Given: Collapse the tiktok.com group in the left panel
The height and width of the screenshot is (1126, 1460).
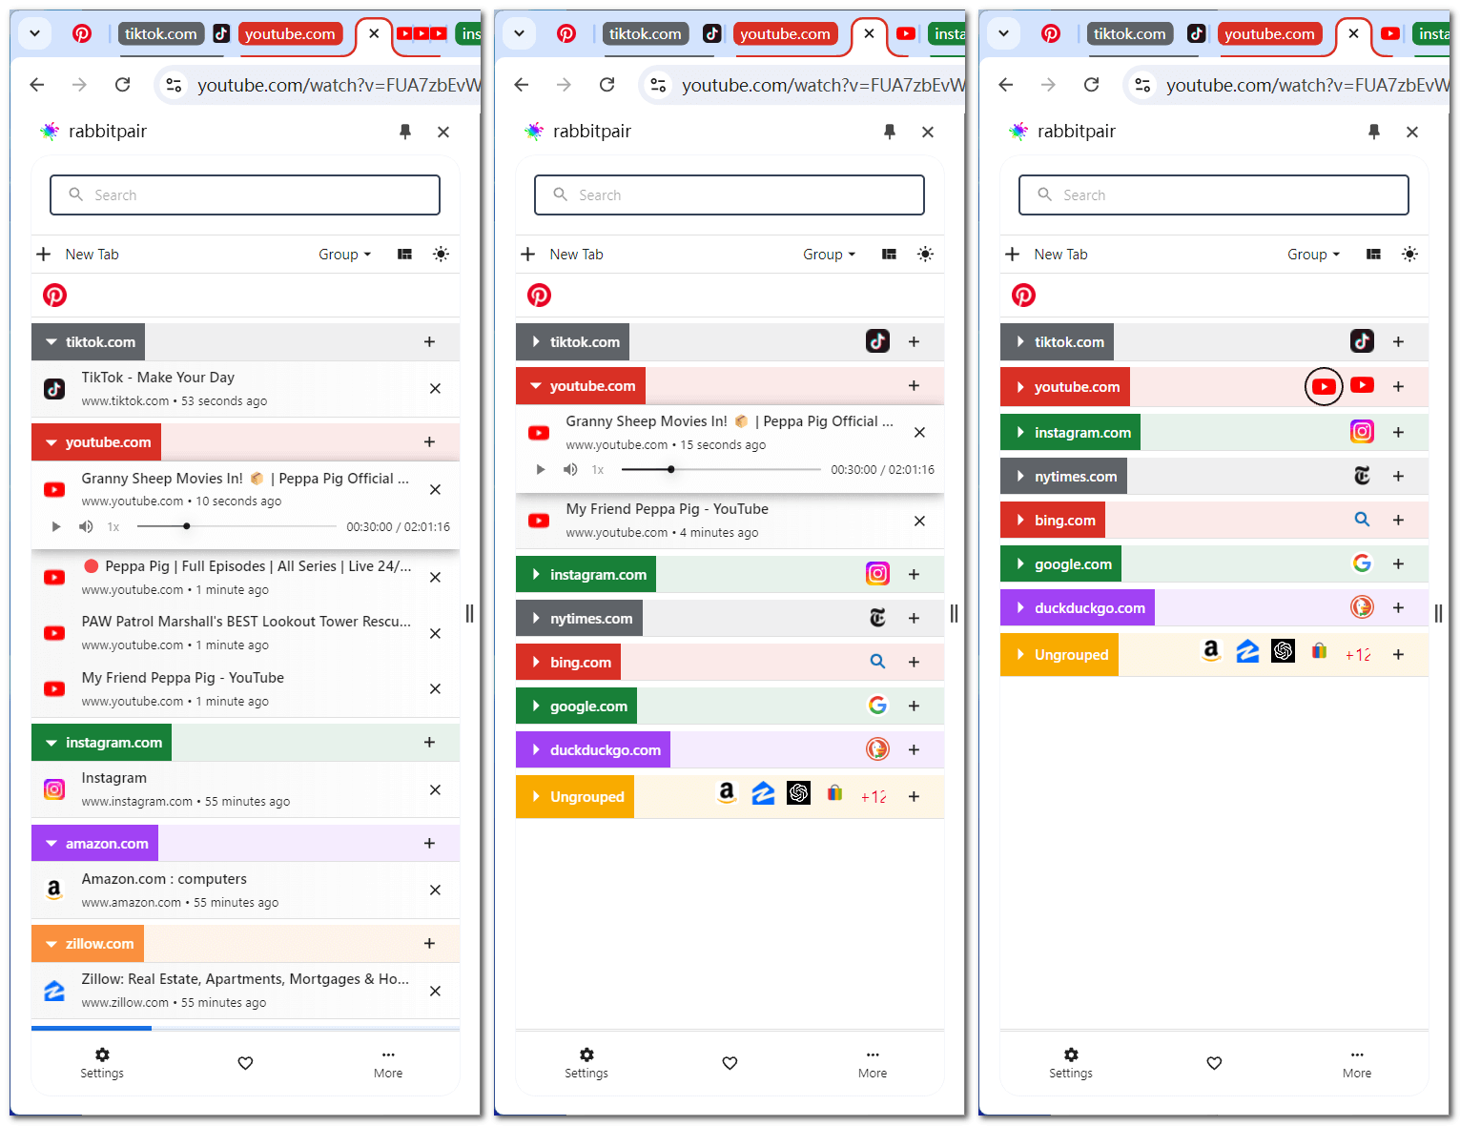Looking at the screenshot, I should pos(51,342).
